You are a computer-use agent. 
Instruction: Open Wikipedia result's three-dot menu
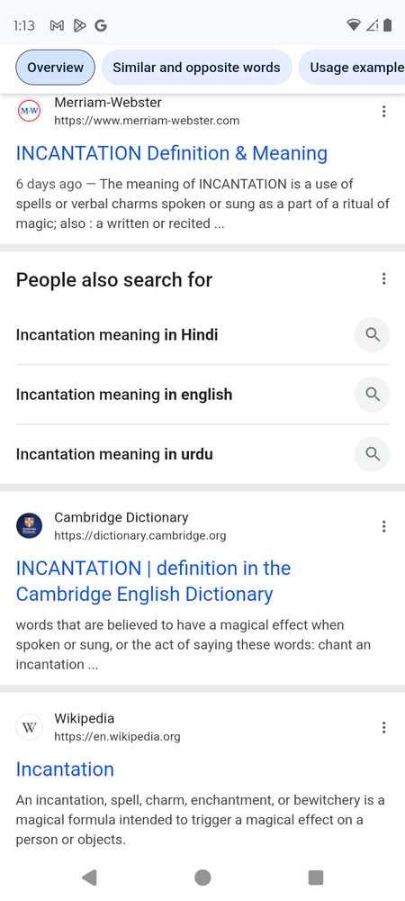point(383,727)
